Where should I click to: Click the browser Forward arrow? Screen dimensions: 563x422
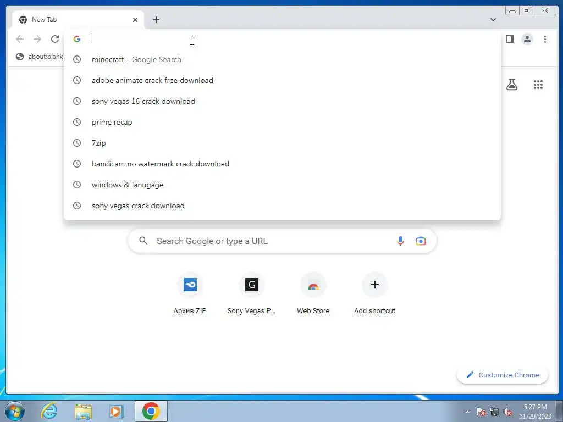pyautogui.click(x=37, y=39)
